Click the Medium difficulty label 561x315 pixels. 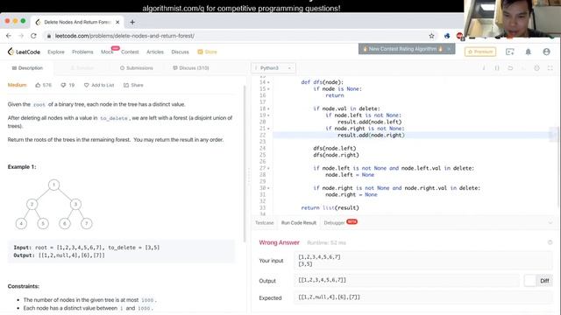click(18, 85)
